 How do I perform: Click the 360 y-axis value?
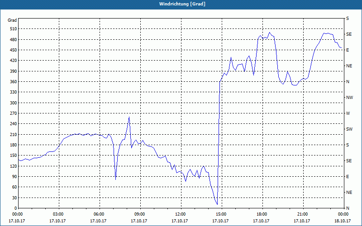click(x=14, y=82)
